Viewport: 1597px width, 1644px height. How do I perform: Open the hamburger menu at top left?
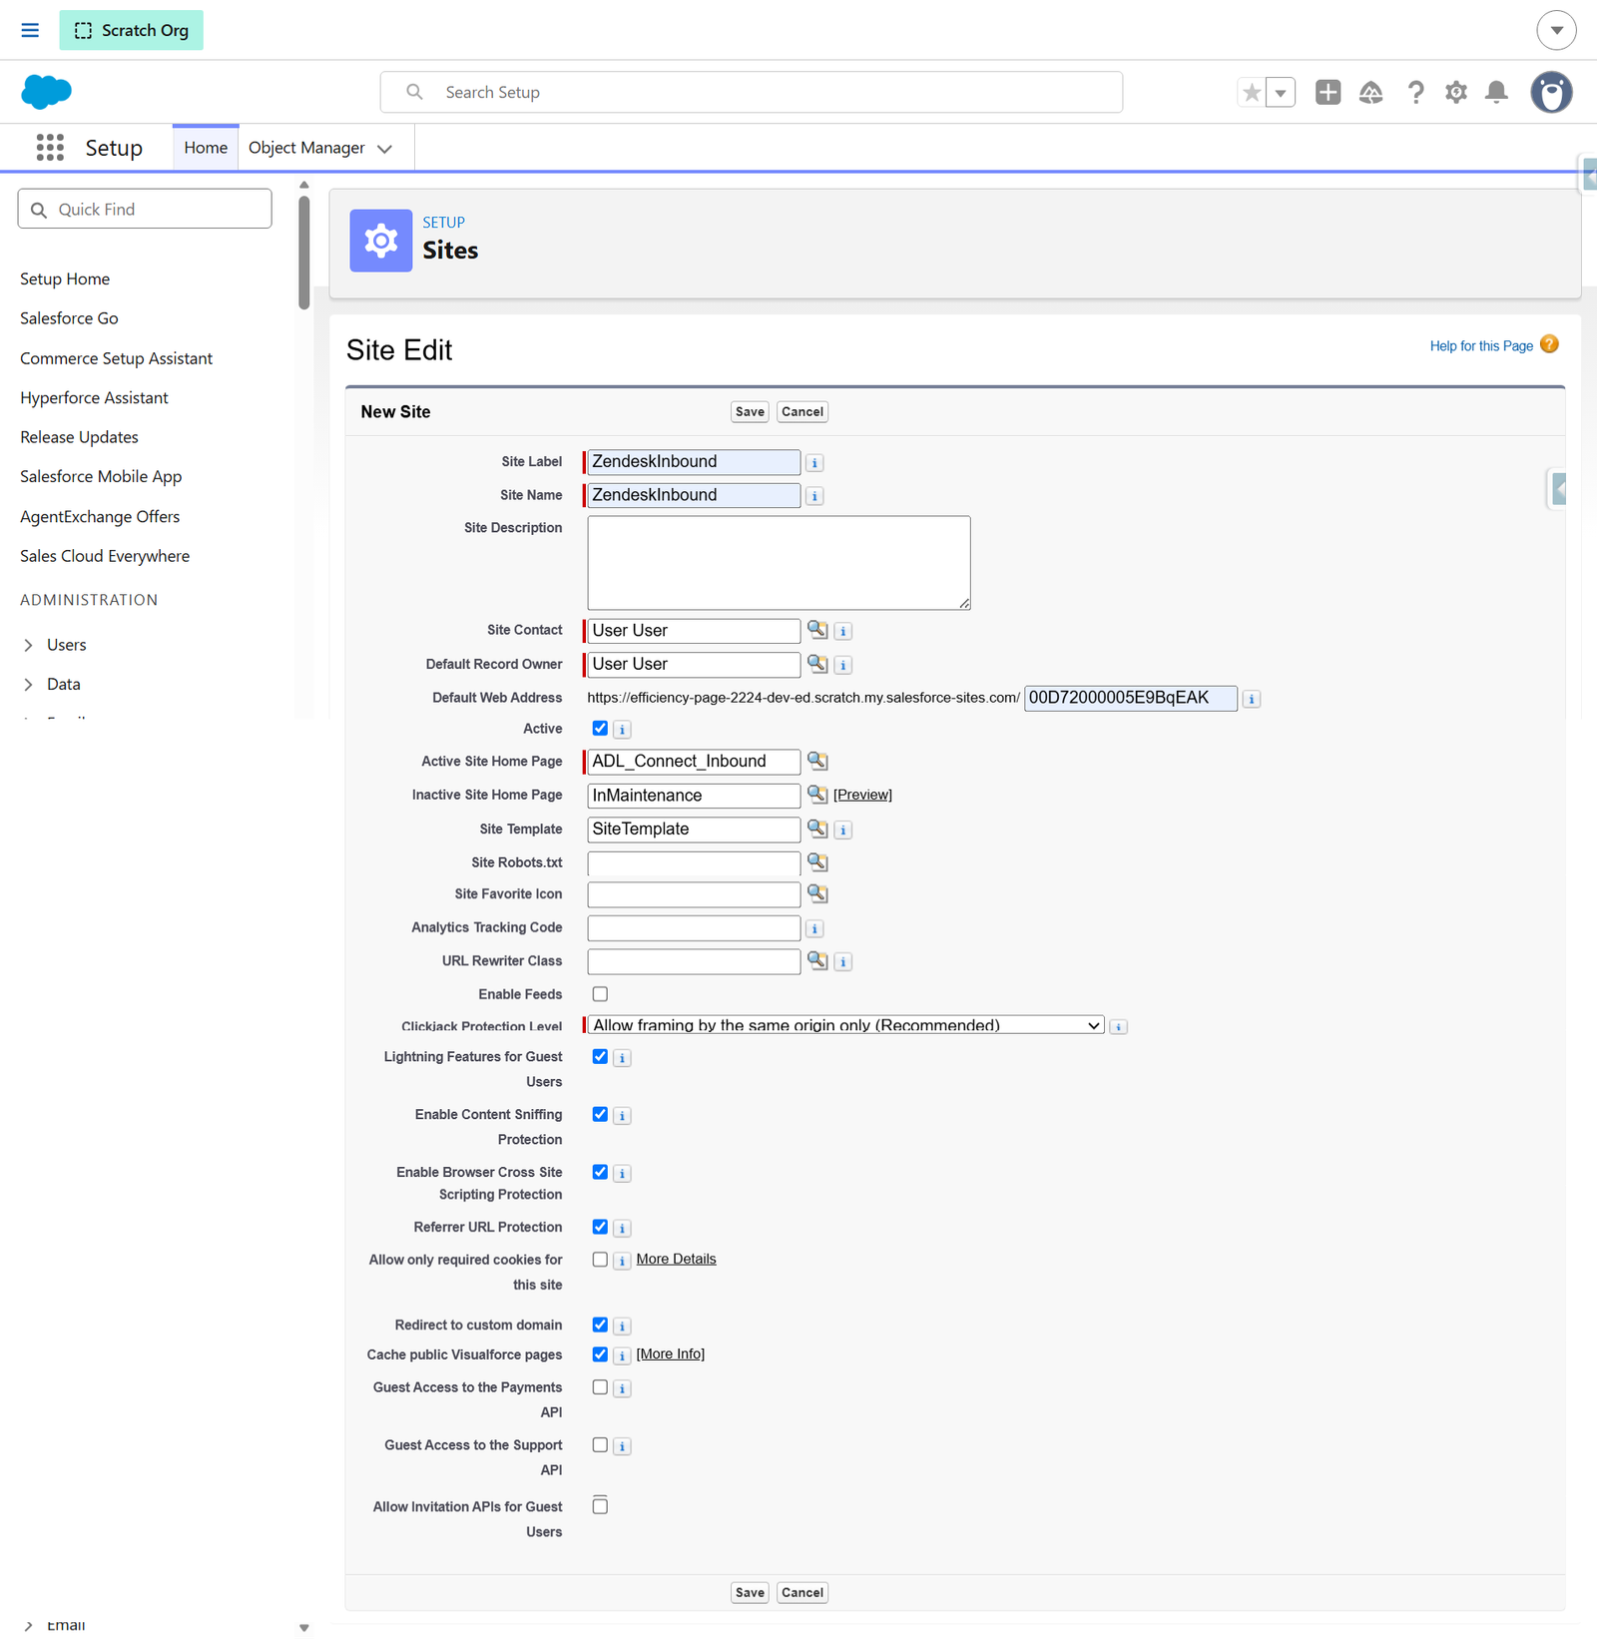point(30,30)
